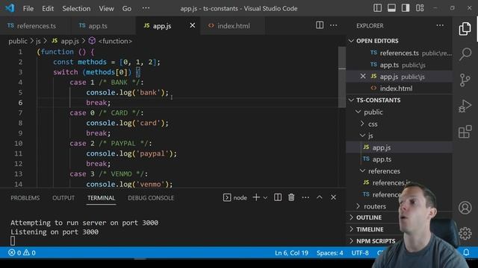478x268 pixels.
Task: Show the Output panel tab
Action: click(x=63, y=198)
